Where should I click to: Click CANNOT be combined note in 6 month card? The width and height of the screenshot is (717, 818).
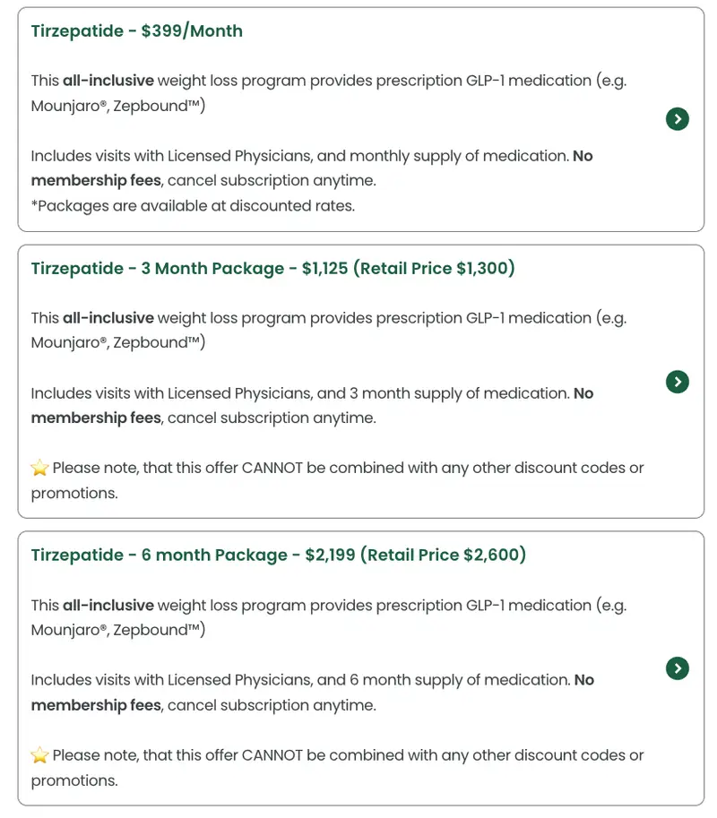[x=348, y=755]
